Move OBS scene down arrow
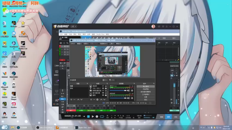Image resolution: width=232 pixels, height=130 pixels. 81,100
